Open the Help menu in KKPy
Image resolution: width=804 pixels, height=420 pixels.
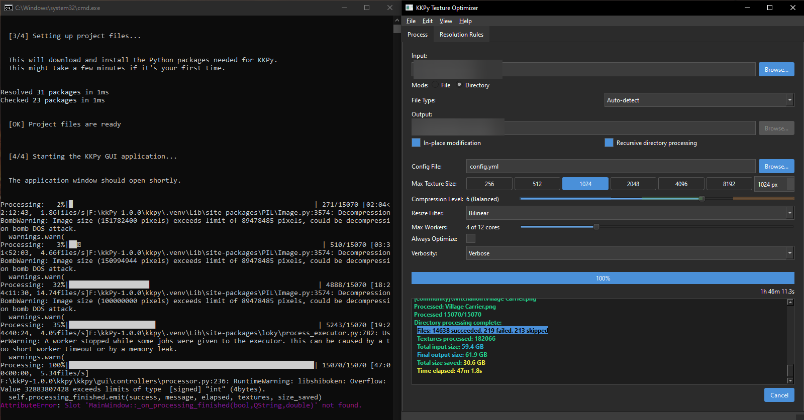[x=465, y=21]
